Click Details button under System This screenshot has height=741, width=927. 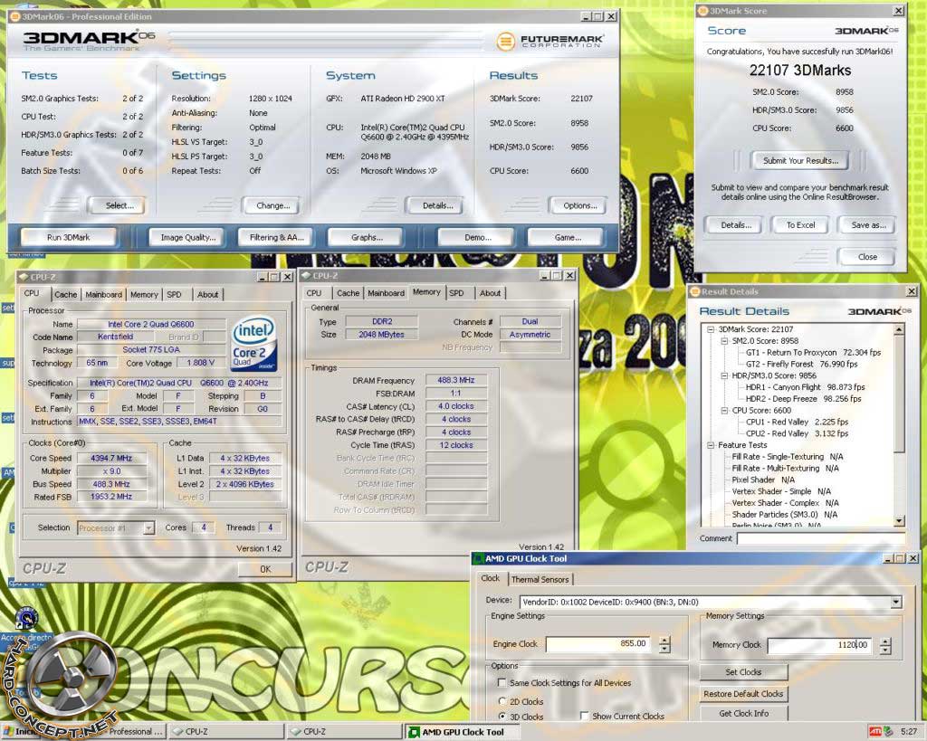(437, 205)
